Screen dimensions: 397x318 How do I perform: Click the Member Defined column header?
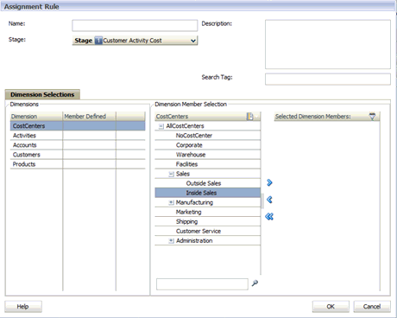pos(90,117)
